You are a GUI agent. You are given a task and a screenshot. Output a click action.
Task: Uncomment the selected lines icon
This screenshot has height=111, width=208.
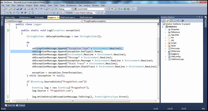click(x=33, y=13)
